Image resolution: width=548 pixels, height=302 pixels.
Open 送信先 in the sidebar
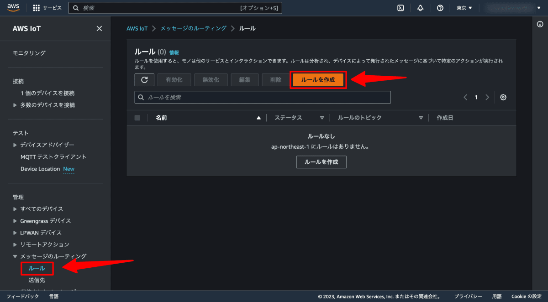pos(37,280)
